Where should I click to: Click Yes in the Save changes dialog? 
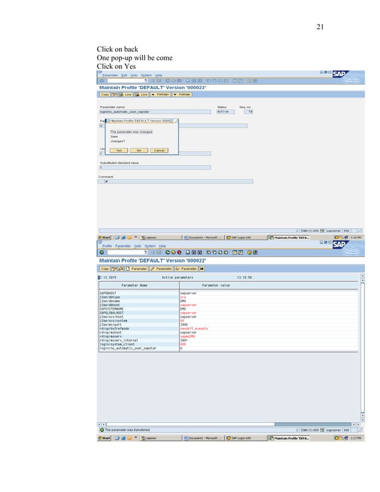click(x=119, y=151)
